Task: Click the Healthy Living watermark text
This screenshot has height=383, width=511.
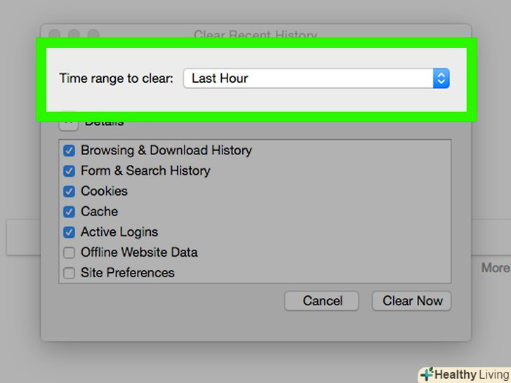Action: (x=470, y=375)
